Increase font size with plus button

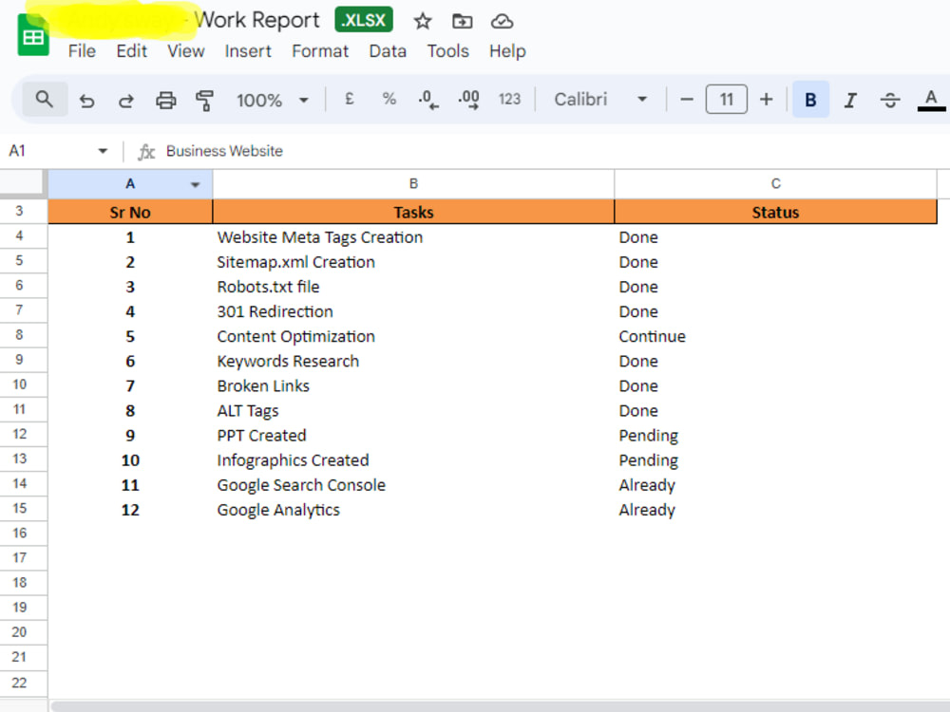tap(766, 100)
